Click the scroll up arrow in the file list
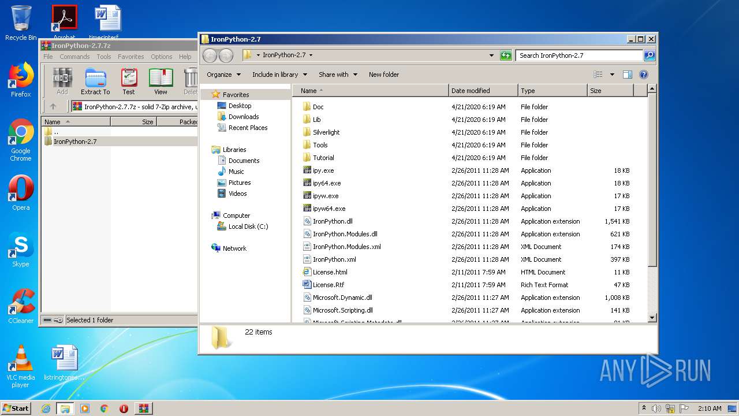 click(x=652, y=89)
